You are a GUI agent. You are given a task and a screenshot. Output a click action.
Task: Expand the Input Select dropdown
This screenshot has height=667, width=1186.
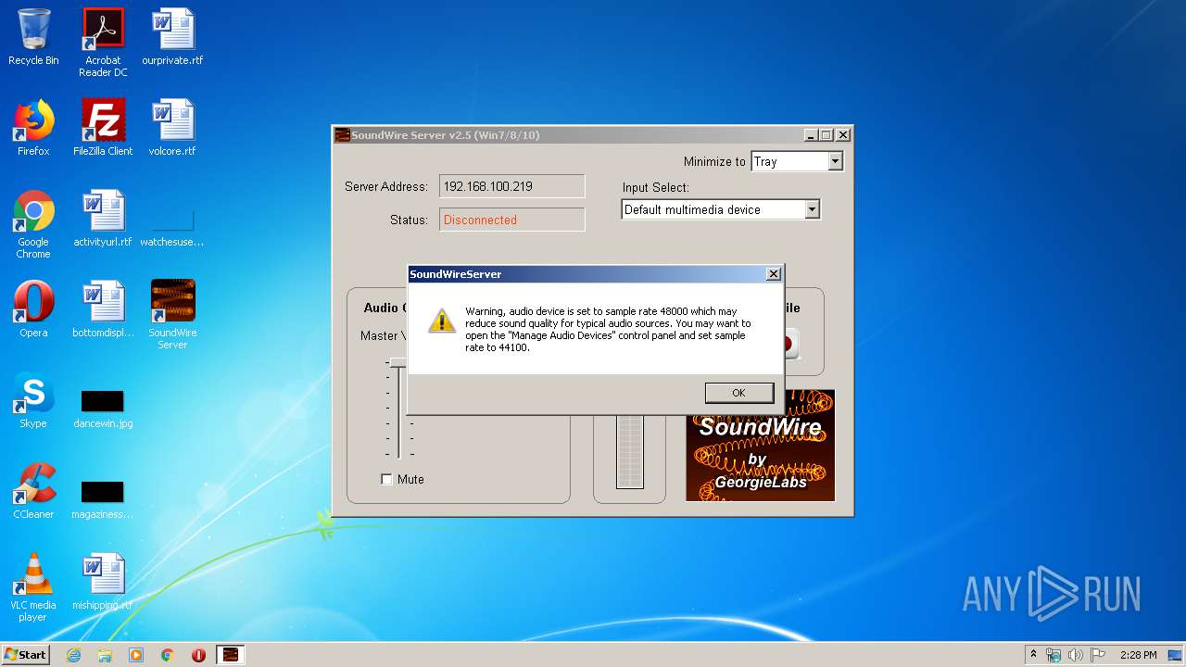click(x=812, y=209)
